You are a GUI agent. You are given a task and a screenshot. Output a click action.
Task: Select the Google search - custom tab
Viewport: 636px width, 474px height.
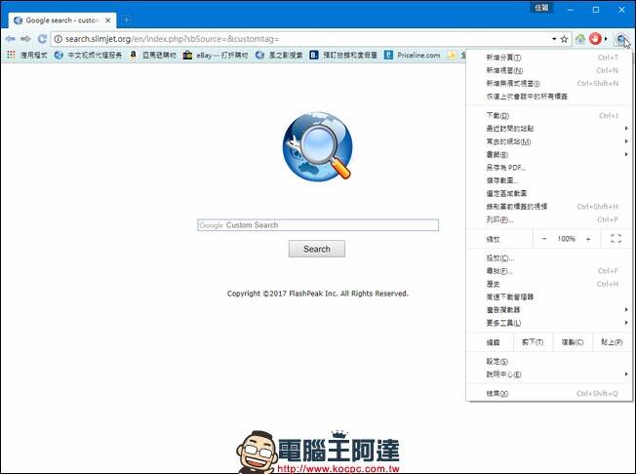pyautogui.click(x=62, y=20)
